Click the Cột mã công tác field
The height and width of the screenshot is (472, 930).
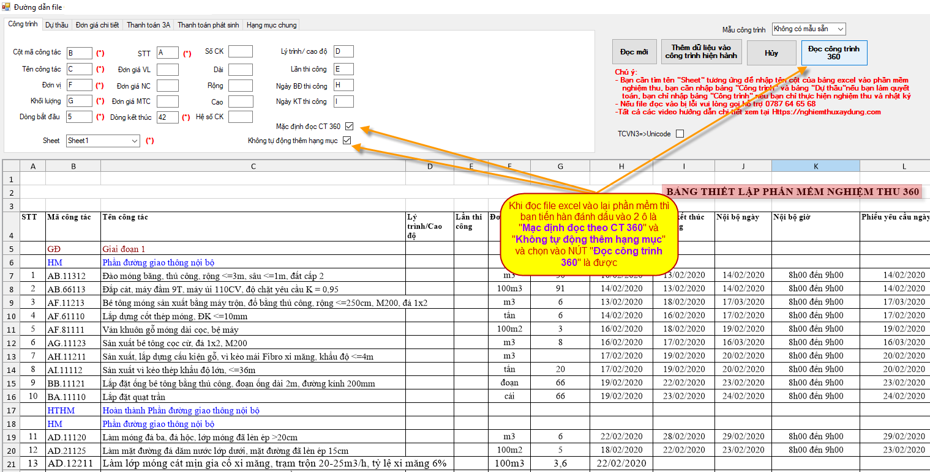(80, 53)
